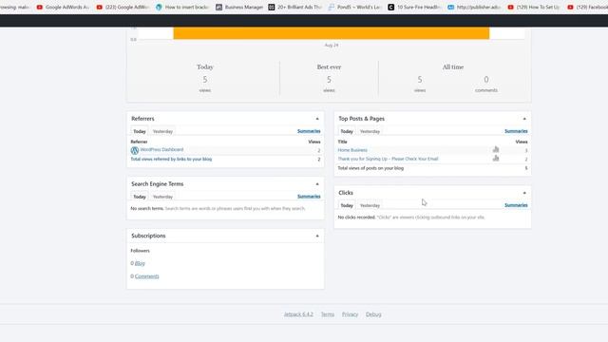Open the 10 Sure-Fire Headlines bookmark

pyautogui.click(x=414, y=7)
